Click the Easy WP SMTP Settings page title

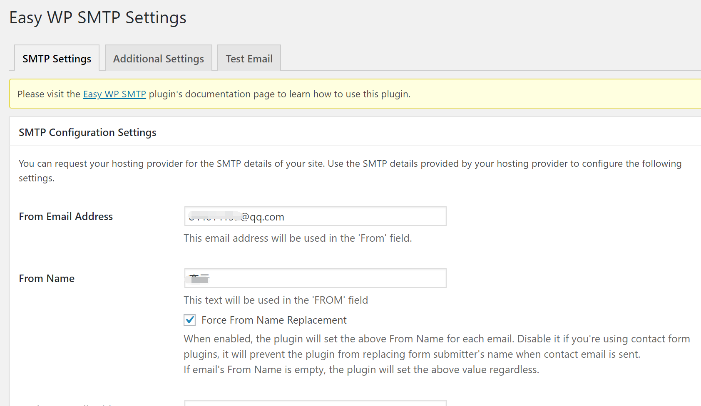[98, 17]
